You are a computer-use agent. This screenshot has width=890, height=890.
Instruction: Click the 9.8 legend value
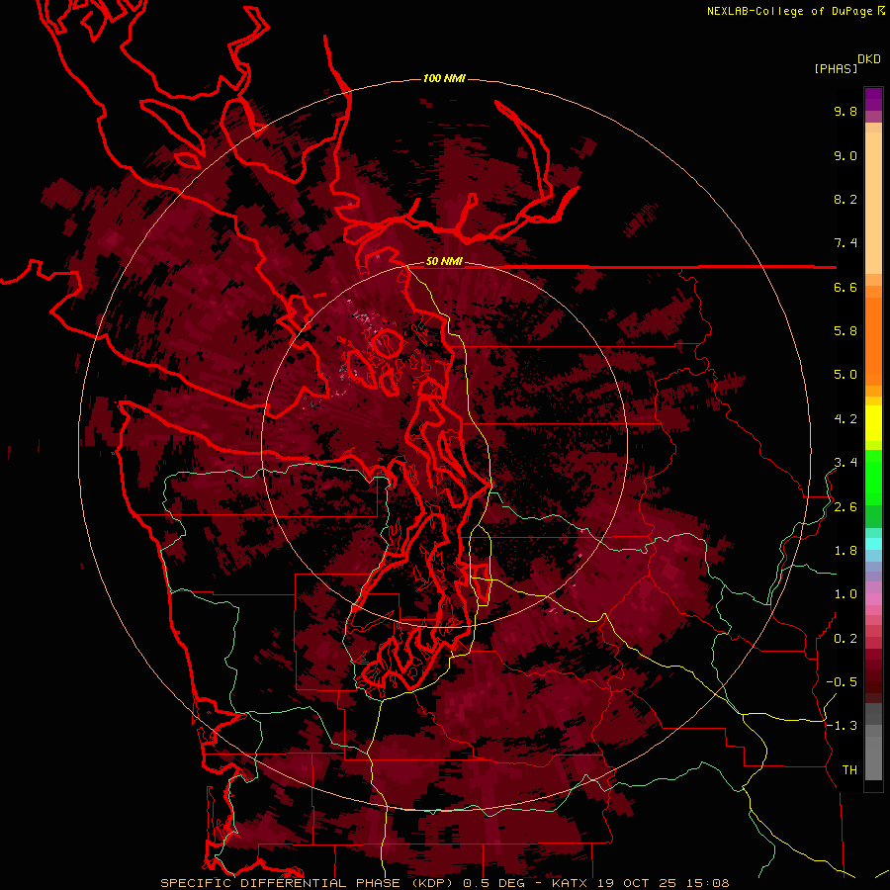845,111
